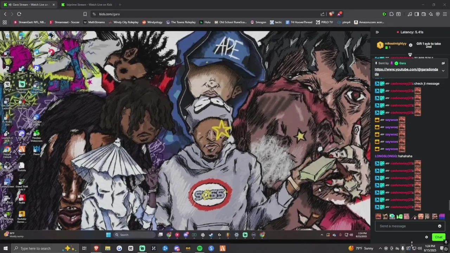
Task: Bookmark this page icon
Action: 85,14
